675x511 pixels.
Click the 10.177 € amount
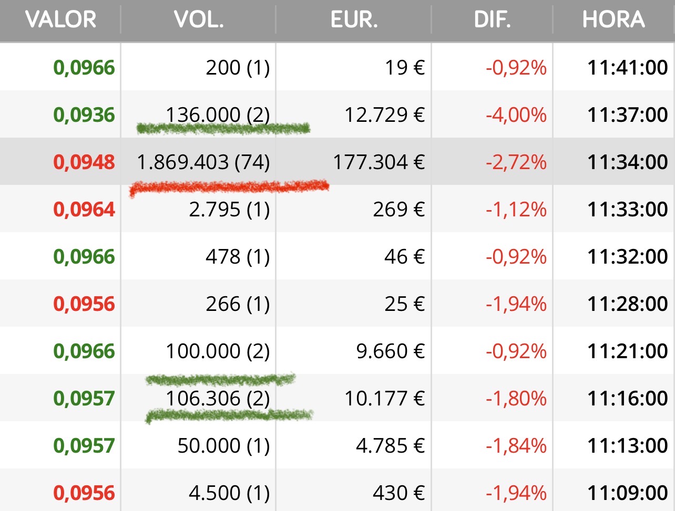click(384, 399)
